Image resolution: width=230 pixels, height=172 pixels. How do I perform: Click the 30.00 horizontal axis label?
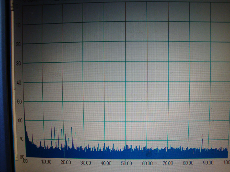click(x=85, y=163)
